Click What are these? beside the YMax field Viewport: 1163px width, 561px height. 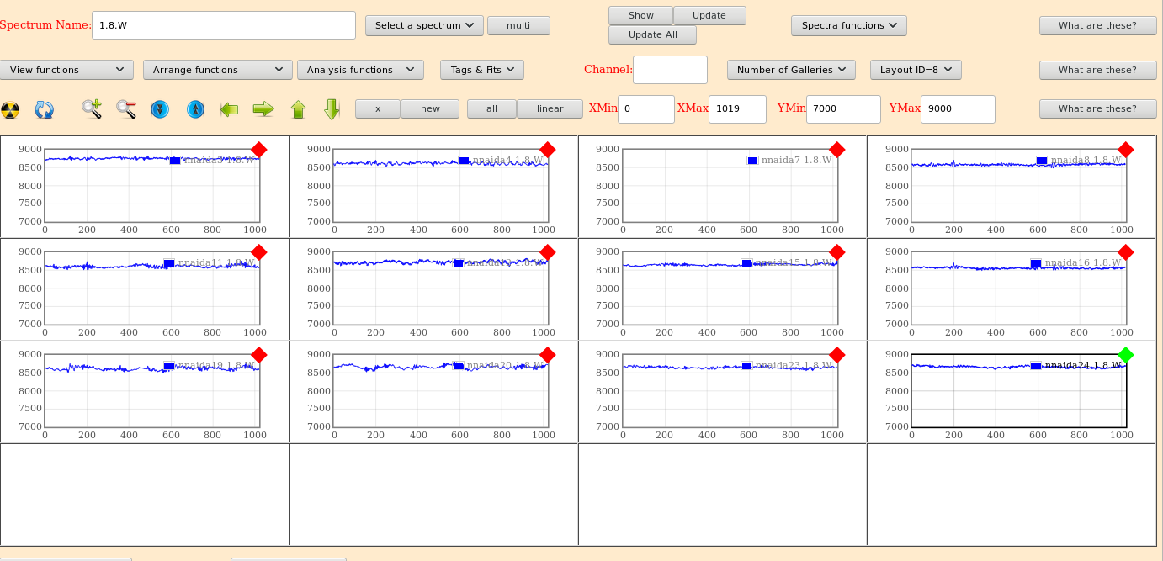pyautogui.click(x=1097, y=108)
